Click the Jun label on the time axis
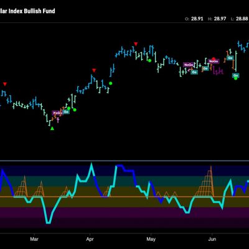Viewport: 249px width, 249px height. (x=212, y=239)
